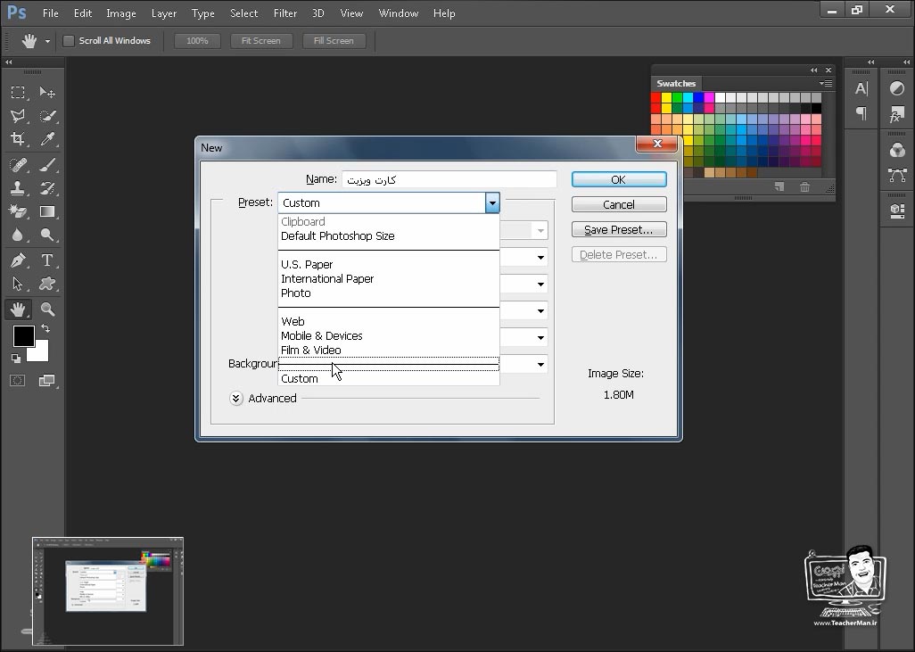This screenshot has height=652, width=915.
Task: Select the Move tool
Action: (47, 92)
